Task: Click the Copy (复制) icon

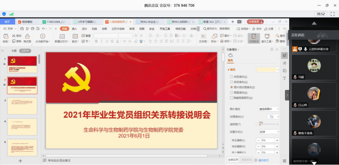Action: click(14, 41)
